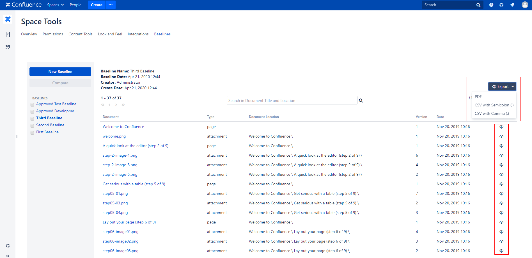Tick the Second Baseline checkbox
The height and width of the screenshot is (258, 532).
tap(32, 126)
